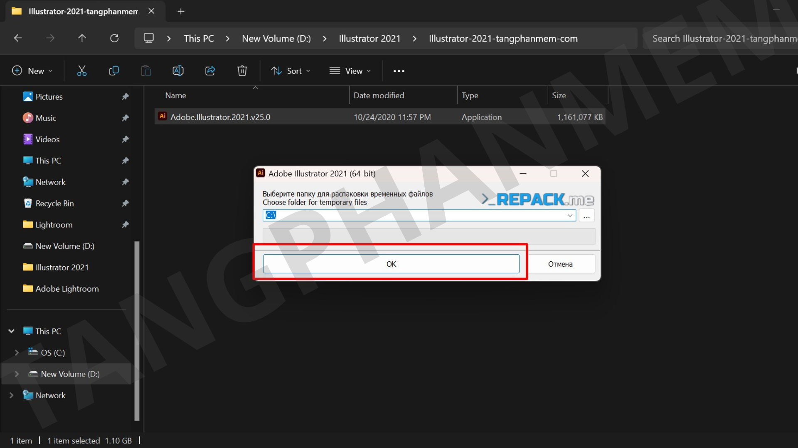Click the Paste icon in toolbar
798x448 pixels.
[x=146, y=71]
